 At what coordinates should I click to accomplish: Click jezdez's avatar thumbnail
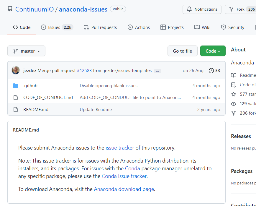pyautogui.click(x=16, y=70)
